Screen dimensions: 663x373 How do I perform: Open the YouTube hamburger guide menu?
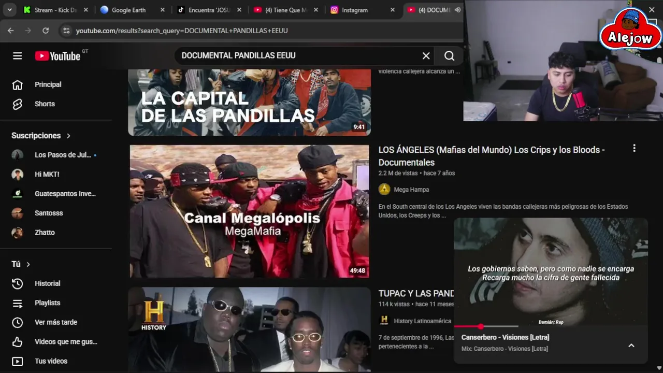18,56
